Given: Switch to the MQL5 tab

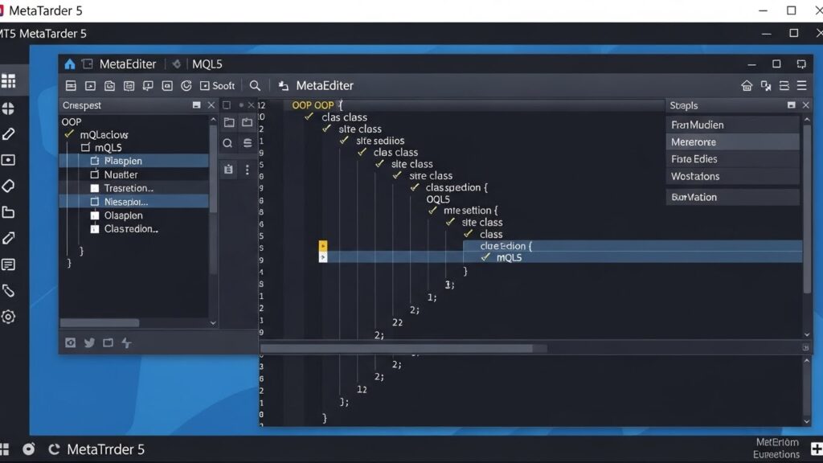Looking at the screenshot, I should [x=207, y=63].
